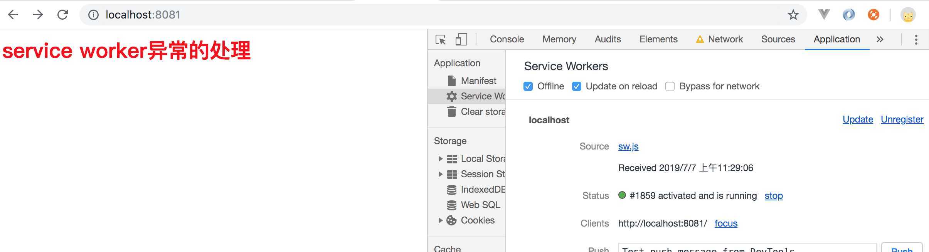This screenshot has width=929, height=252.
Task: Unregister the localhost service worker
Action: point(902,119)
